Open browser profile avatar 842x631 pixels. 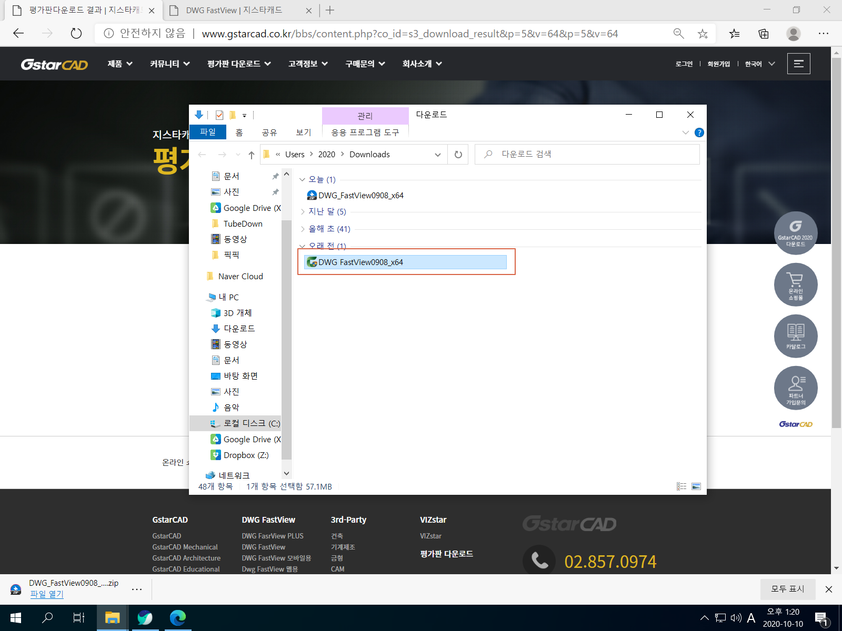click(793, 34)
